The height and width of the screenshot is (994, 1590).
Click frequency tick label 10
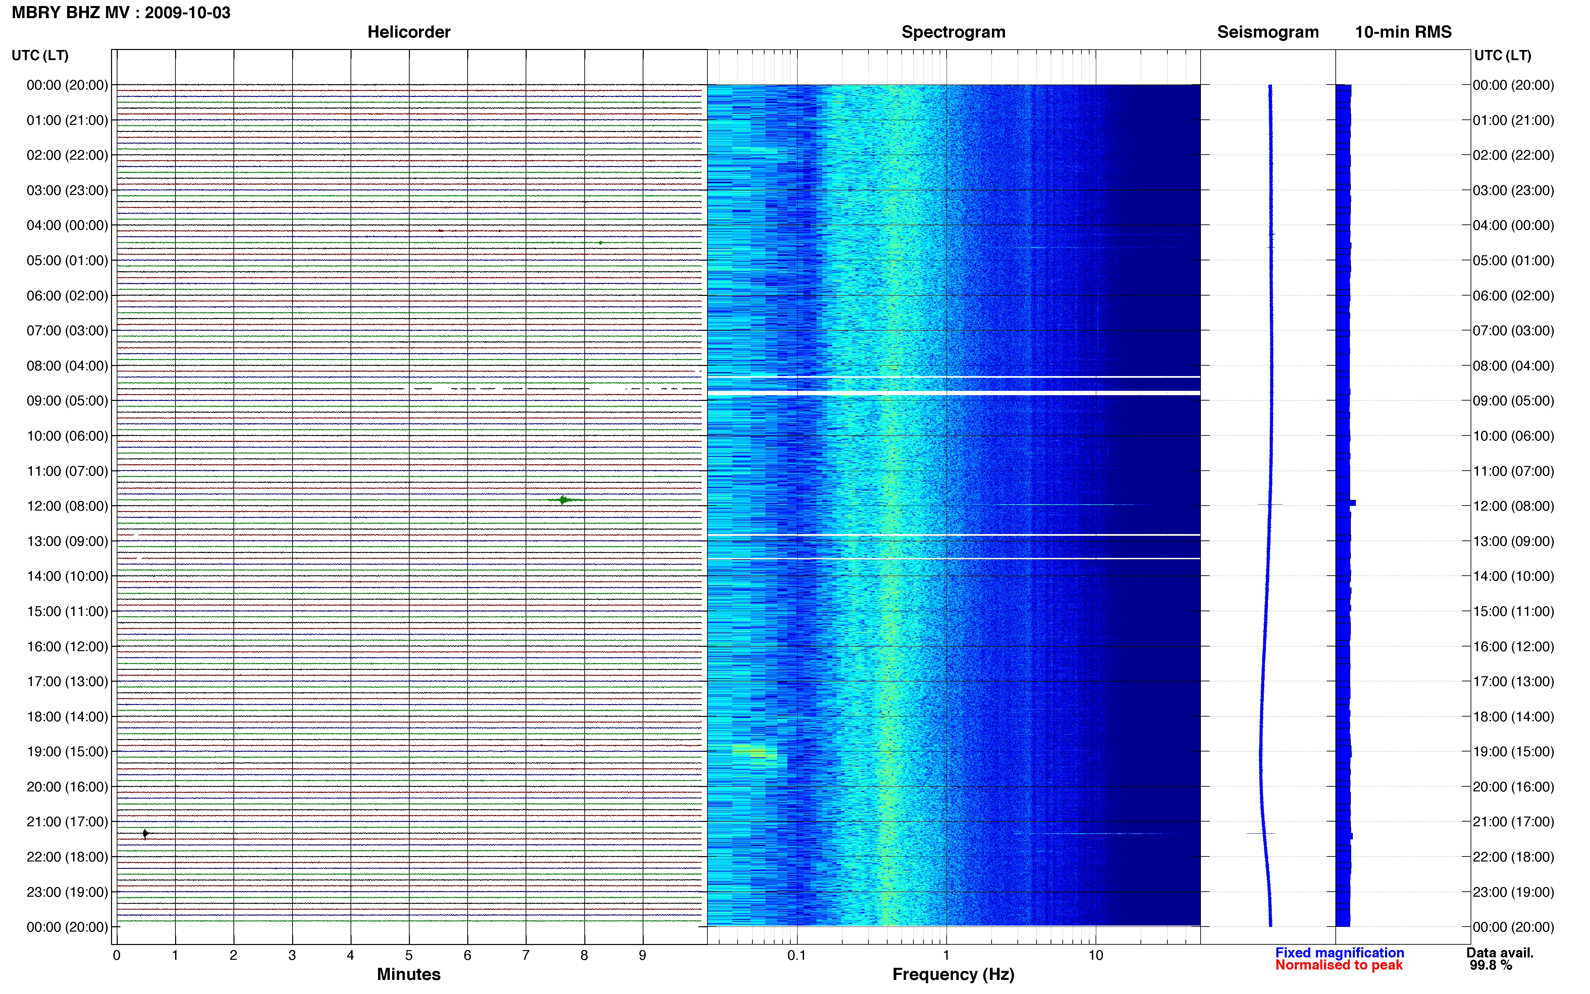pyautogui.click(x=1095, y=955)
